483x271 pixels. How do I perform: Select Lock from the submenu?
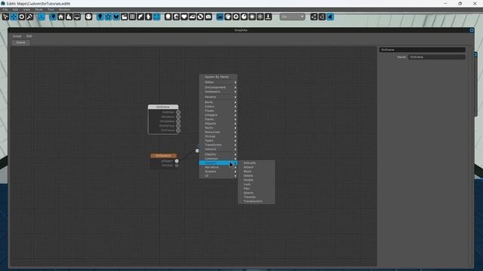tap(257, 184)
